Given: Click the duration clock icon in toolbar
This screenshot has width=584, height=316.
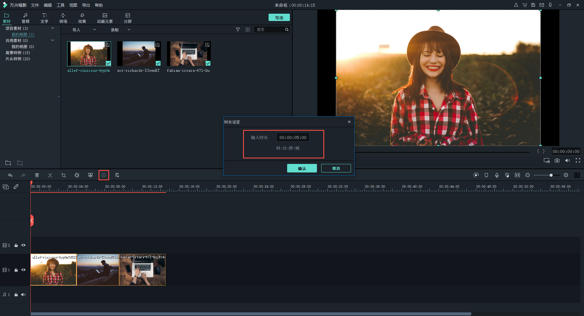Looking at the screenshot, I should click(x=104, y=175).
